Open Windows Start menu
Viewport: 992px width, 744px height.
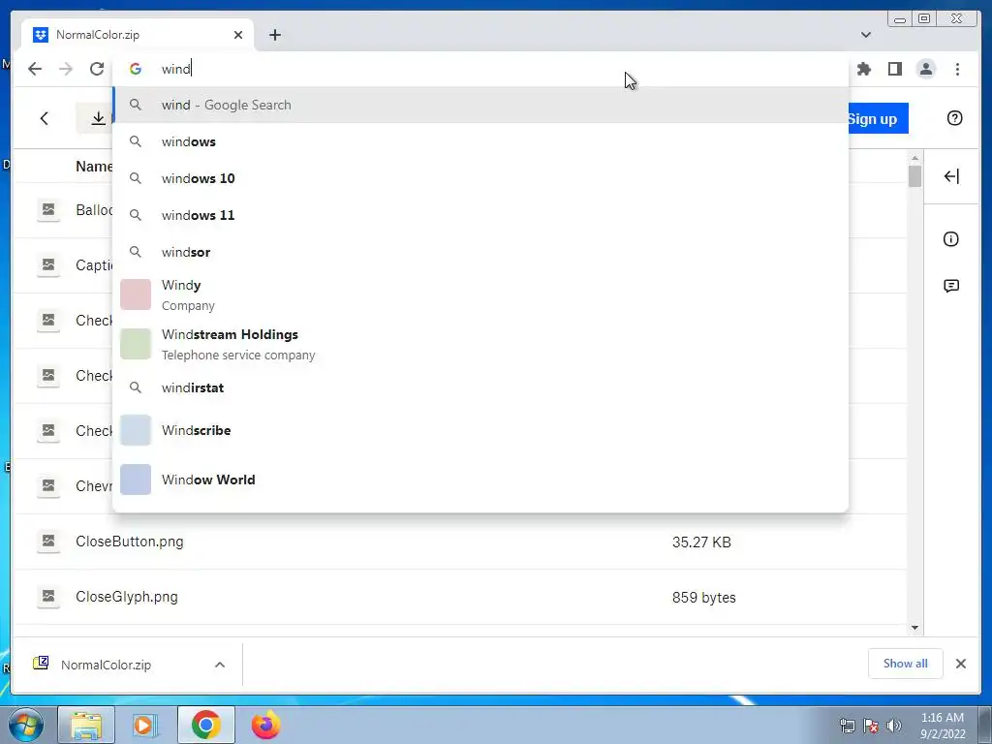[x=25, y=725]
